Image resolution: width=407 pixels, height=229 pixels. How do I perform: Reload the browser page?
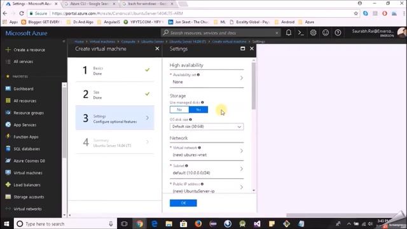(x=22, y=13)
